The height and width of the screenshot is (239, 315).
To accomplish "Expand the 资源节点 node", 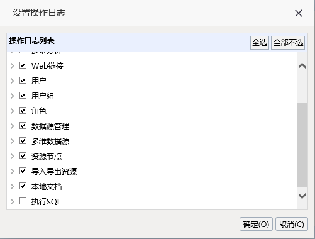I will click(13, 156).
